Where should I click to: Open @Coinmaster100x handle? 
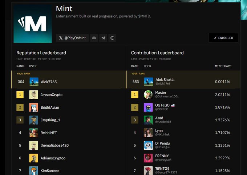click(x=167, y=96)
